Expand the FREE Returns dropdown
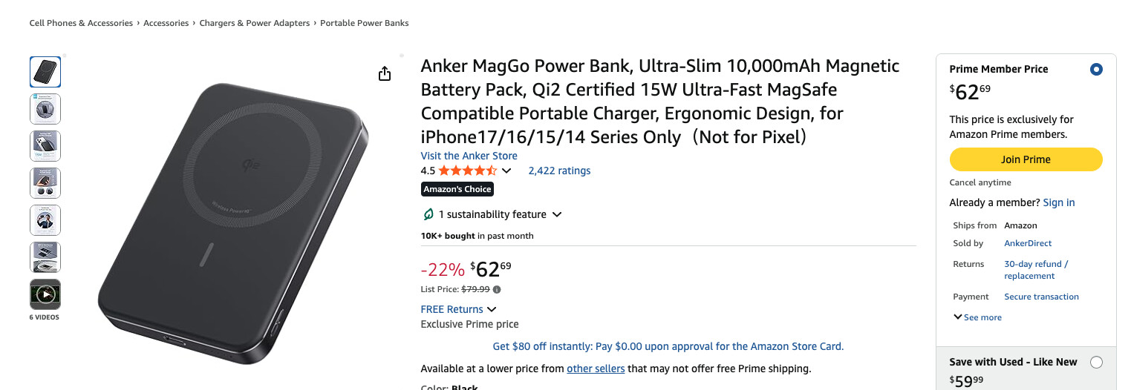 coord(491,309)
